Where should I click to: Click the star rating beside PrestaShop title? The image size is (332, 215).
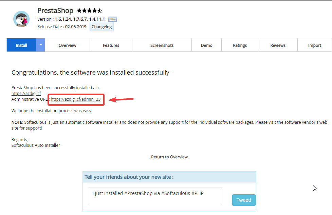(x=89, y=11)
